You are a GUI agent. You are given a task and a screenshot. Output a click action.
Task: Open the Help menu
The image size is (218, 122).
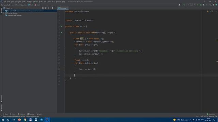pyautogui.click(x=64, y=2)
